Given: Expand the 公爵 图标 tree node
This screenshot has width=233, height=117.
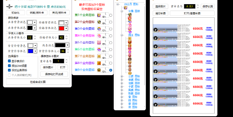Looking at the screenshot, I should 122,76.
